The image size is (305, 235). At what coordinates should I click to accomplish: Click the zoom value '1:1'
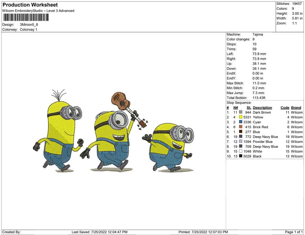[295, 23]
